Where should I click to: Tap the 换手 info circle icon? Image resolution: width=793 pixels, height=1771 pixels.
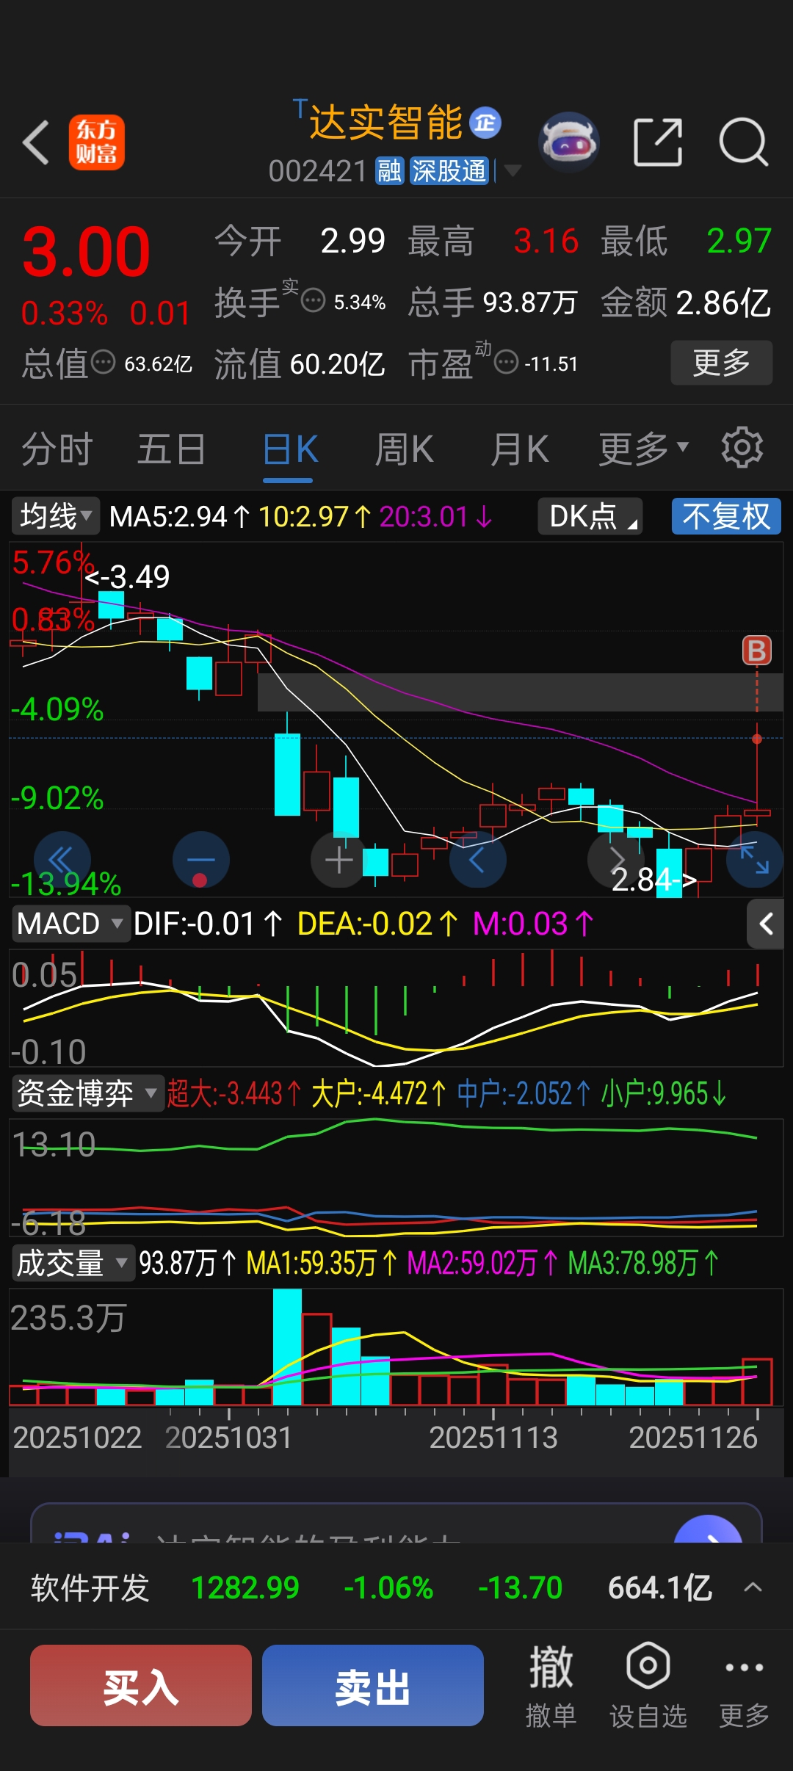click(314, 301)
